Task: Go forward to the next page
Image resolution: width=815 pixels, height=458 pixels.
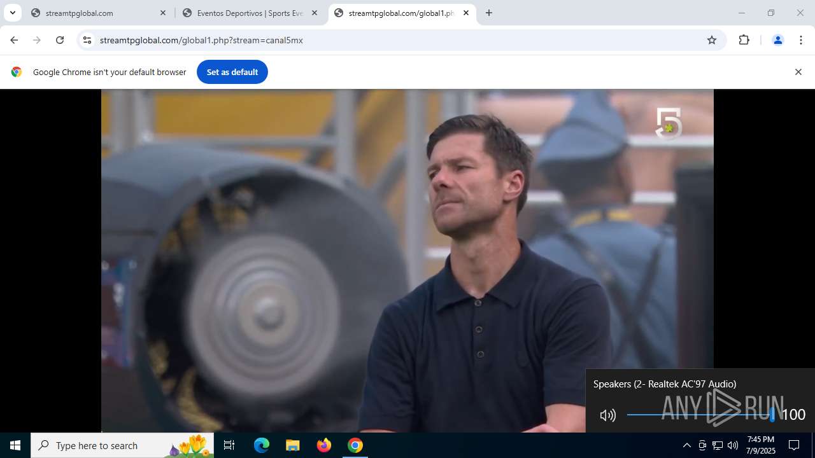Action: [x=37, y=40]
